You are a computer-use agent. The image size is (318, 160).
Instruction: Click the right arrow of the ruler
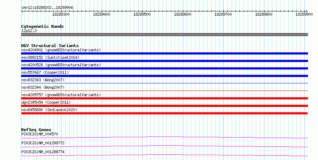click(x=307, y=11)
